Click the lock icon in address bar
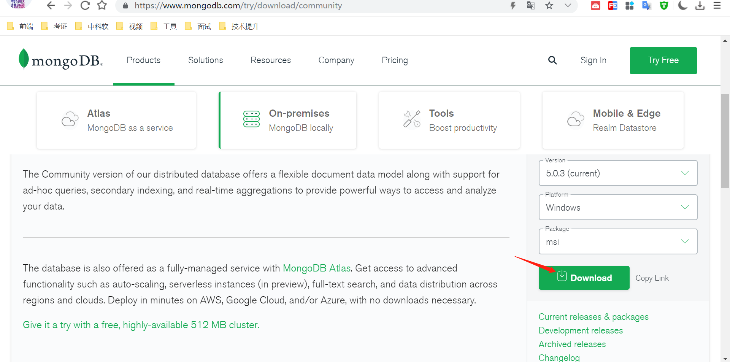The height and width of the screenshot is (362, 730). click(x=125, y=6)
